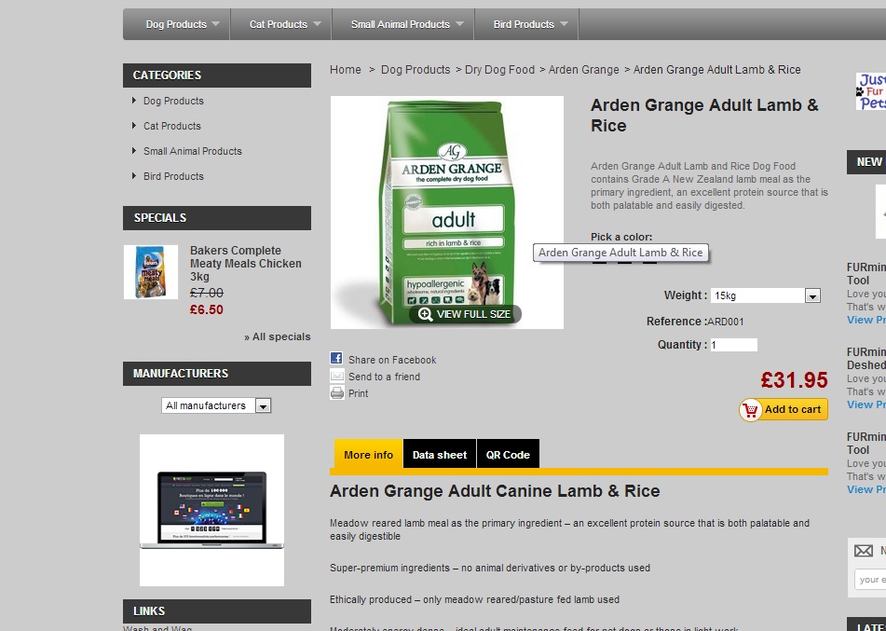The height and width of the screenshot is (631, 886).
Task: Click View Full Size magnifier icon
Action: pos(426,314)
